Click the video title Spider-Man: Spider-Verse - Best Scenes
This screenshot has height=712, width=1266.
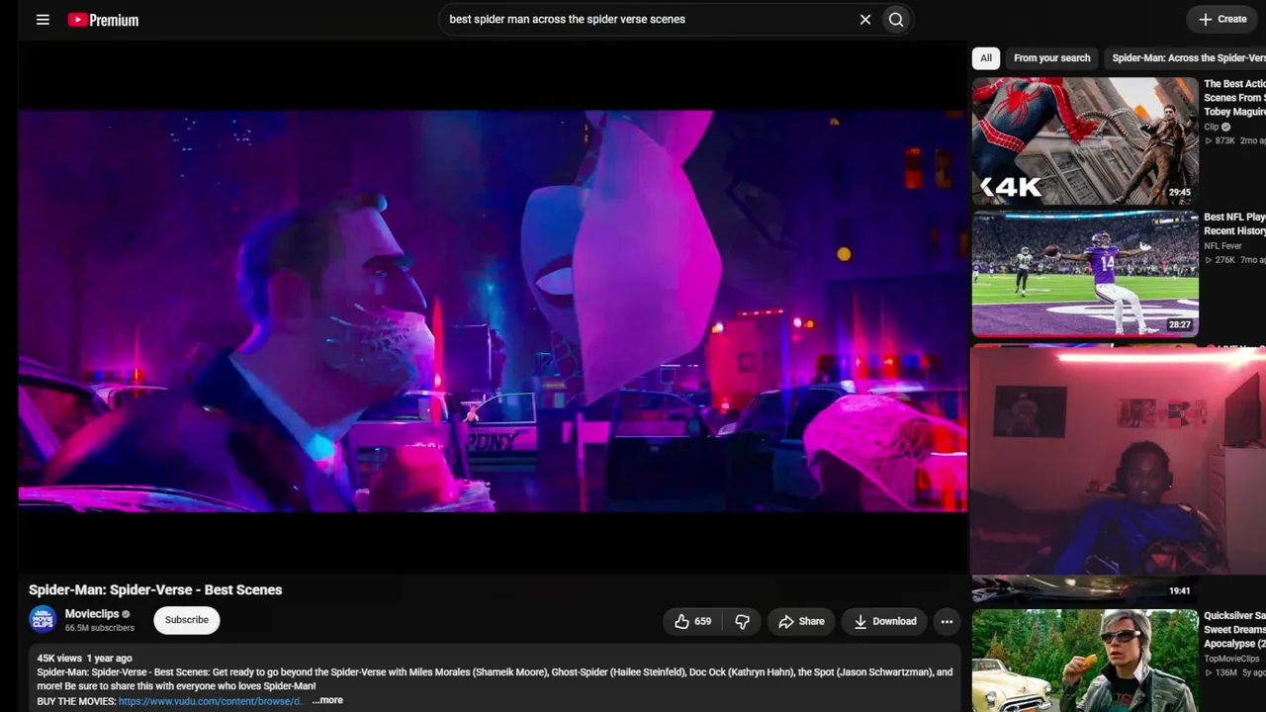point(155,589)
